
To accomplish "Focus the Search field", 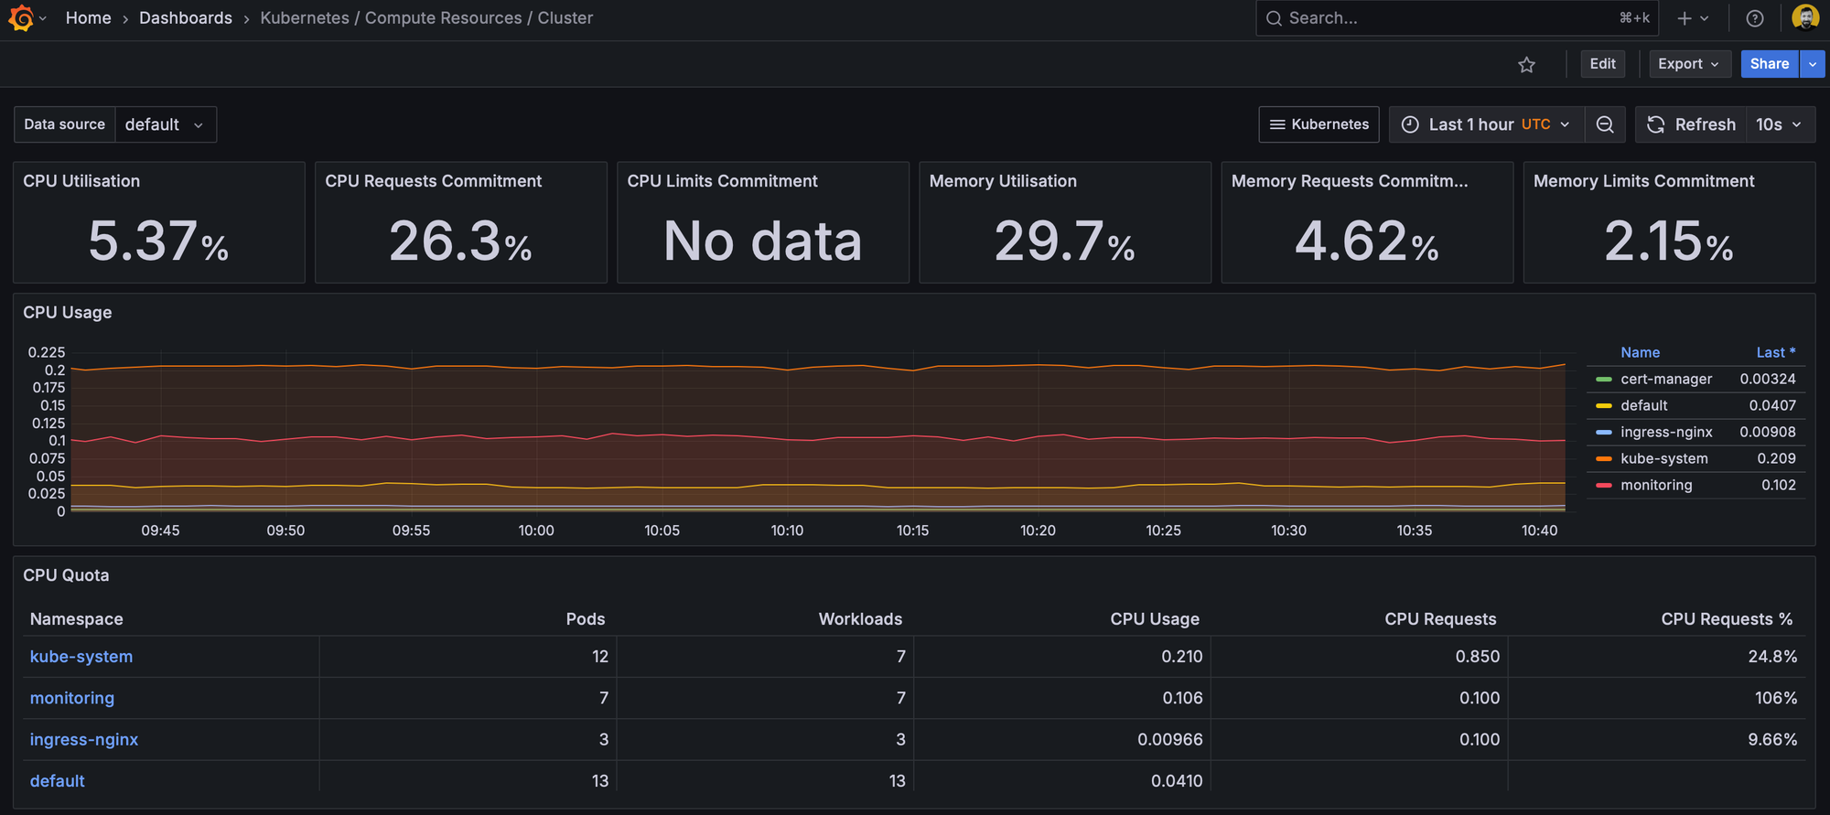I will pyautogui.click(x=1457, y=18).
